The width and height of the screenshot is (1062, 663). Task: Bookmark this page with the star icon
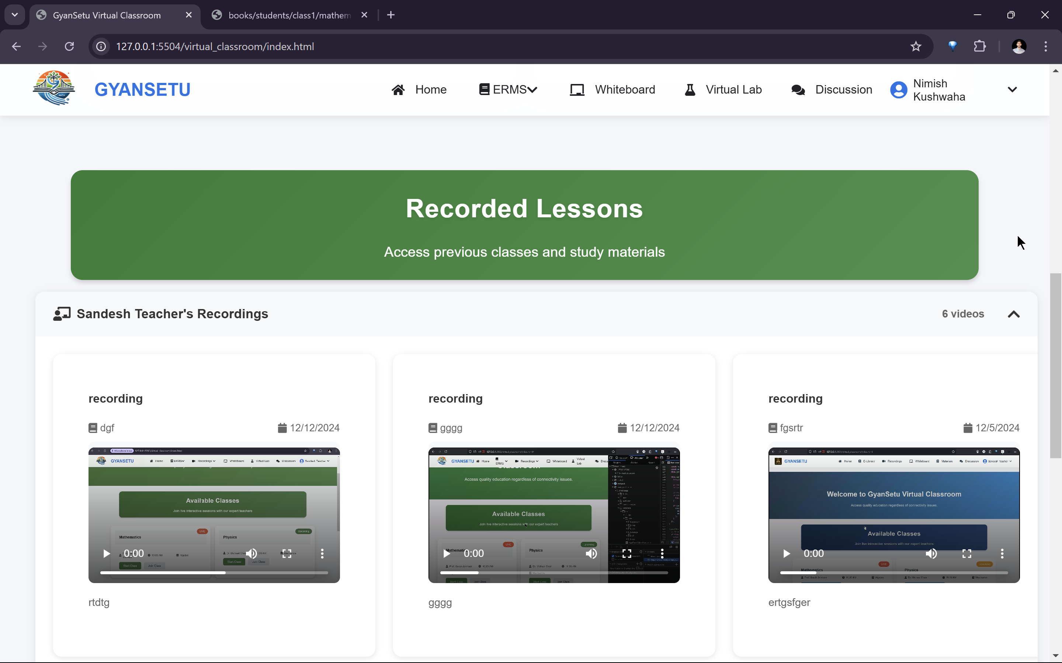coord(916,46)
